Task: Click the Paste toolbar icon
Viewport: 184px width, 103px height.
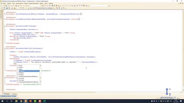Action: pos(14,6)
